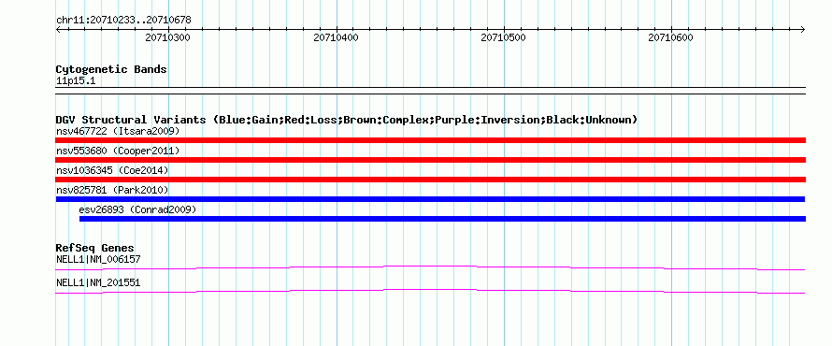832x346 pixels.
Task: Select the Cytogenetic Bands track title
Action: (111, 69)
